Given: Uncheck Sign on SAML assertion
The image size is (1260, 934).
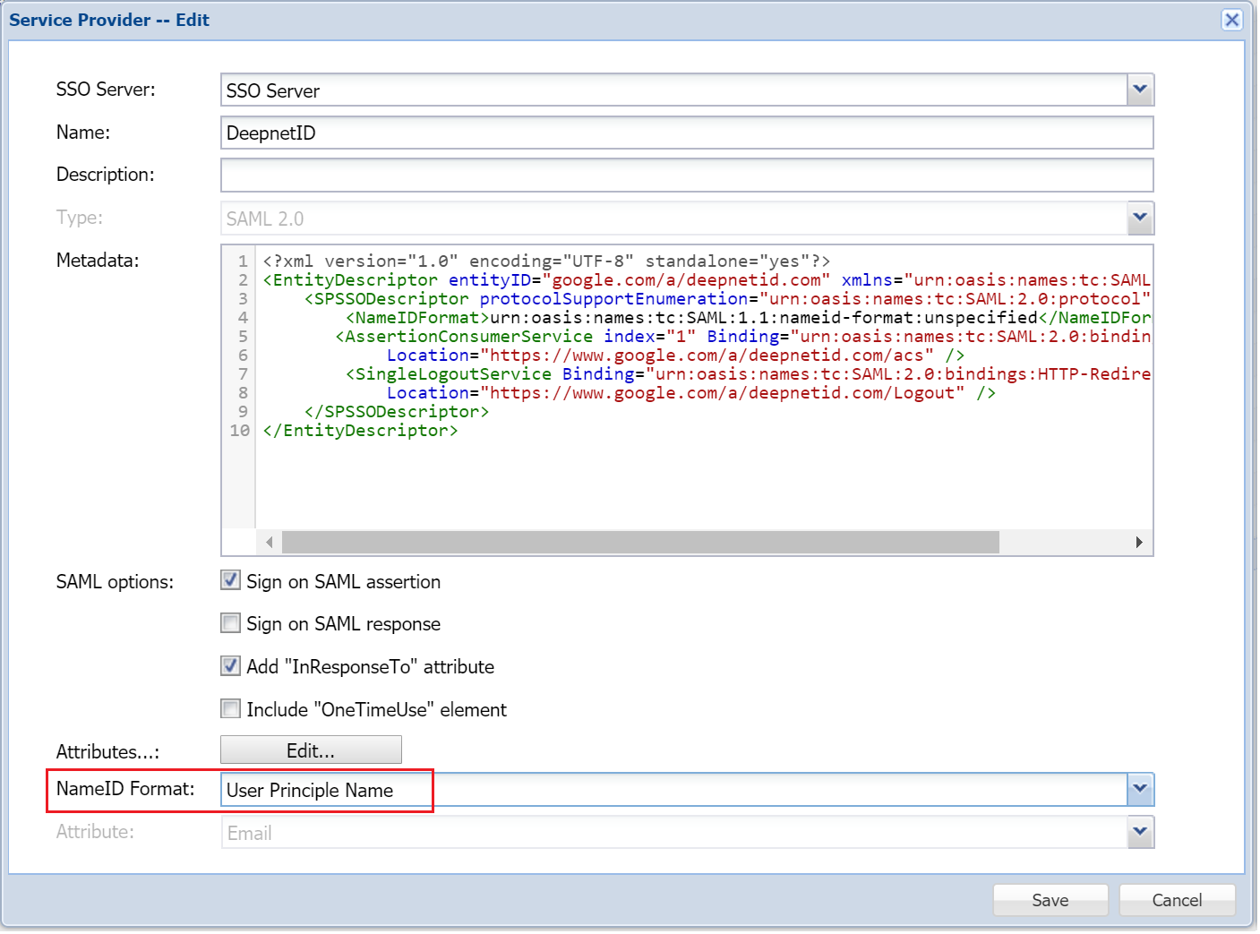Looking at the screenshot, I should [x=231, y=581].
